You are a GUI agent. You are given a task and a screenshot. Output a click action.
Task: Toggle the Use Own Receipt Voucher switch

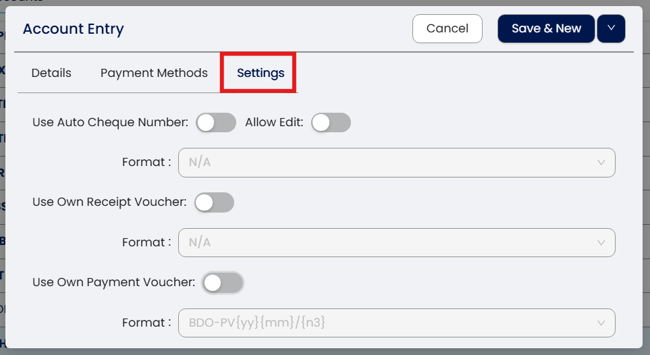click(x=214, y=202)
